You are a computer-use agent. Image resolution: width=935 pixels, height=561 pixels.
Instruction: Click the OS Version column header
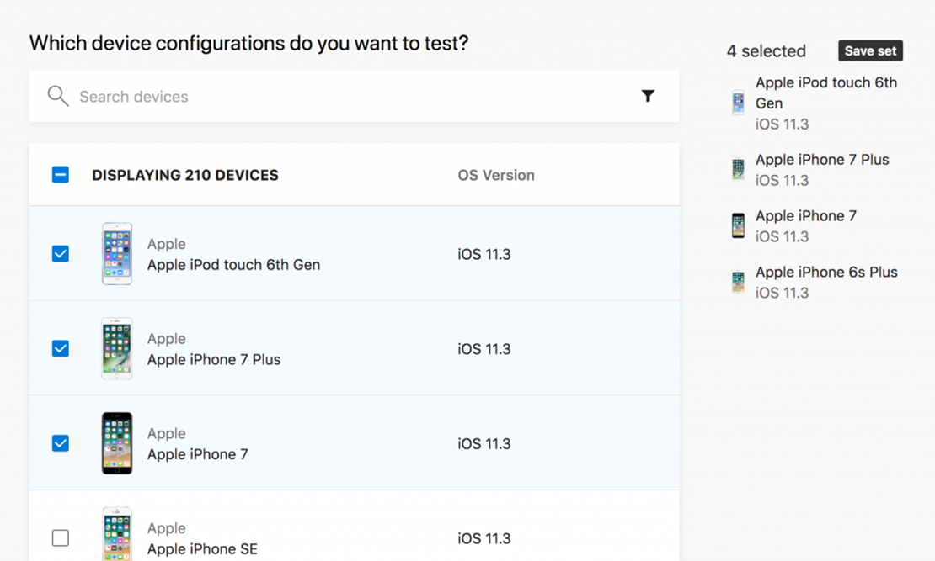click(x=496, y=175)
